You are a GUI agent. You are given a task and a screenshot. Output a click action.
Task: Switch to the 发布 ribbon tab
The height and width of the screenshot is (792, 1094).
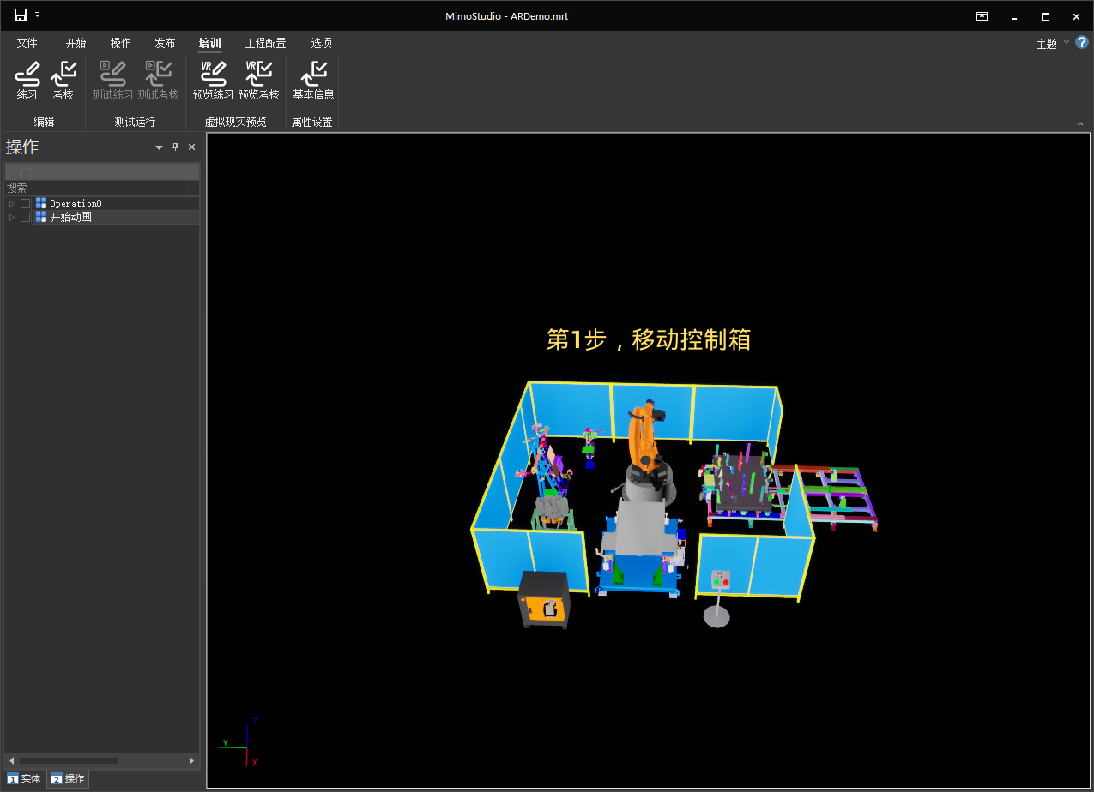click(x=165, y=43)
